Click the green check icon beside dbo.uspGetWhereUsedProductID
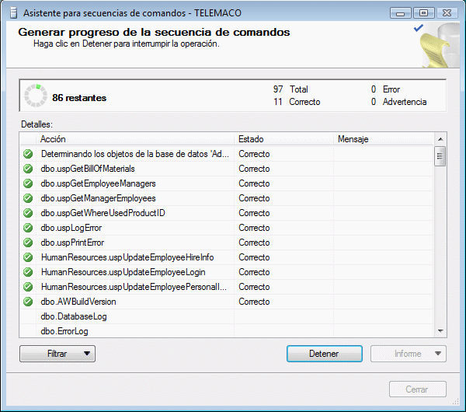Image resolution: width=466 pixels, height=412 pixels. [28, 213]
